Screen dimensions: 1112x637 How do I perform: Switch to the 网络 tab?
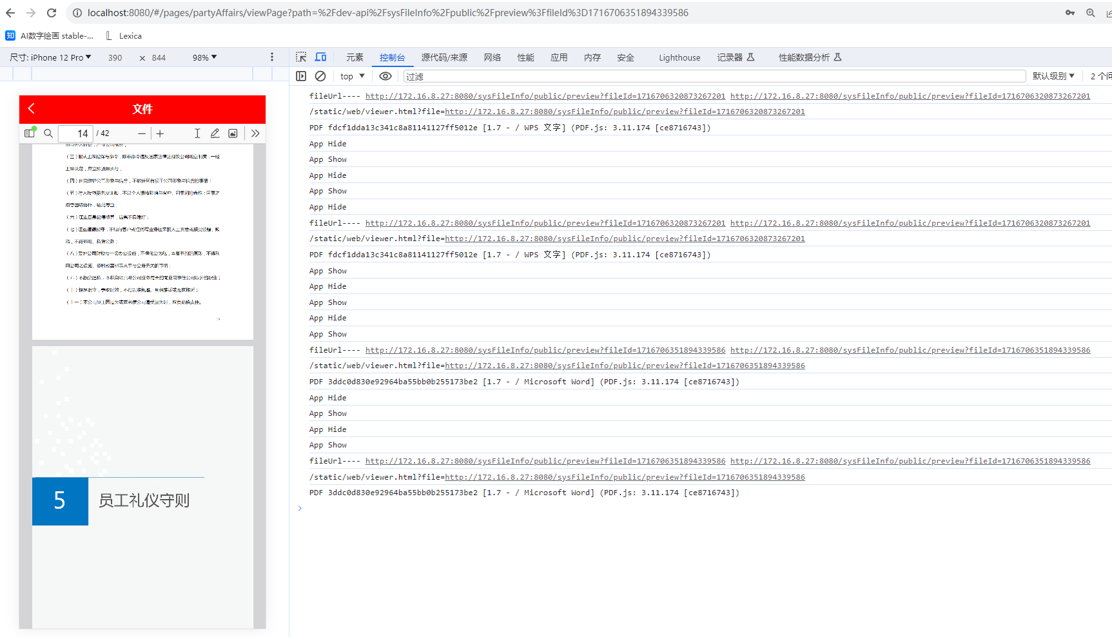tap(492, 57)
